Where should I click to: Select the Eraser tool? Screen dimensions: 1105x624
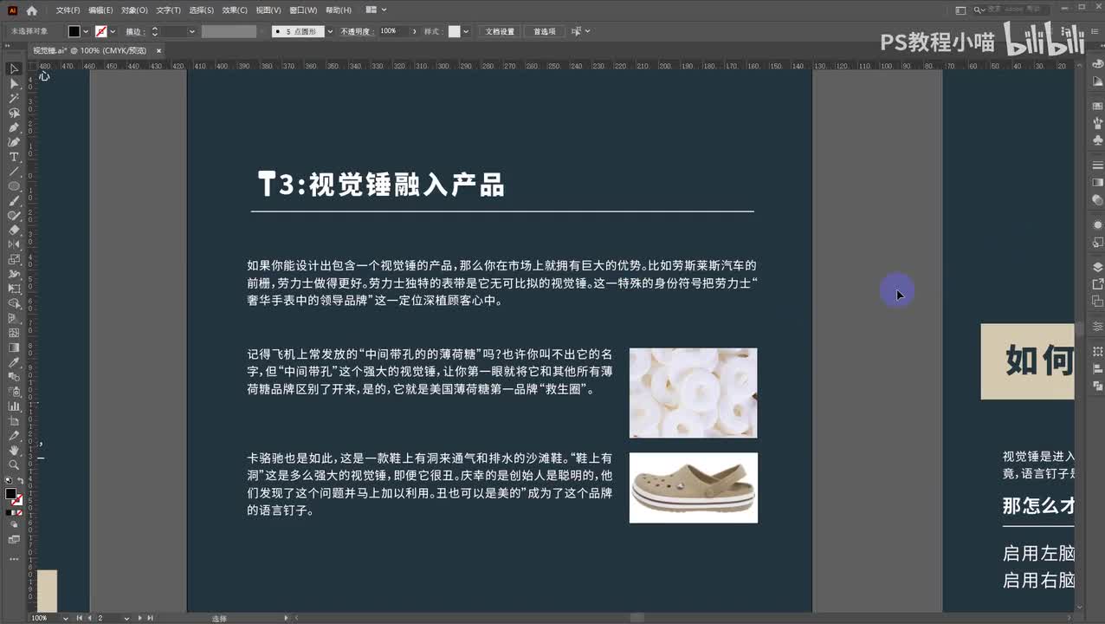(14, 230)
